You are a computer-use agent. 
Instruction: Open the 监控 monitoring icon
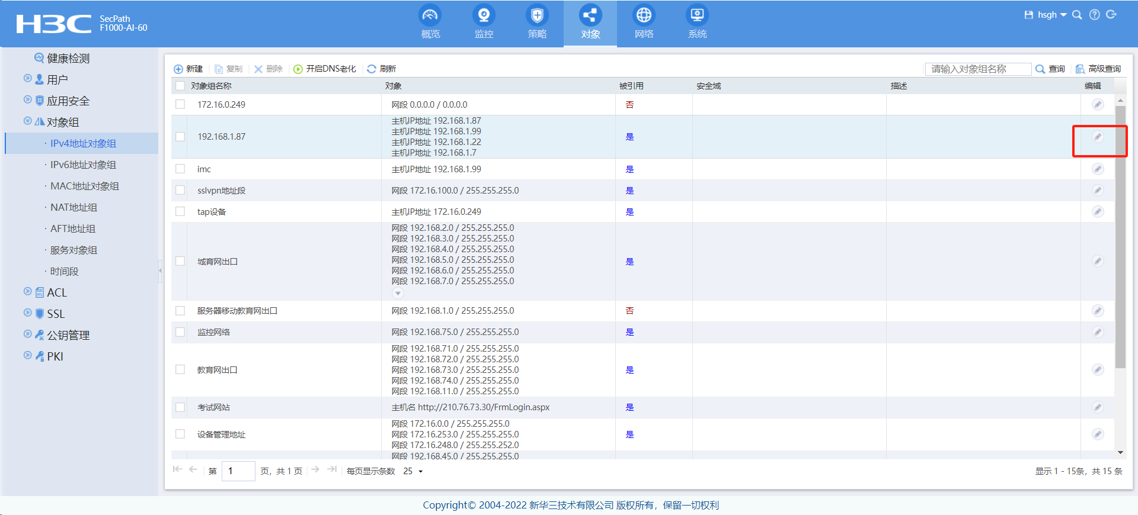tap(484, 15)
